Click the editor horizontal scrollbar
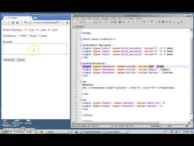 pos(116,122)
